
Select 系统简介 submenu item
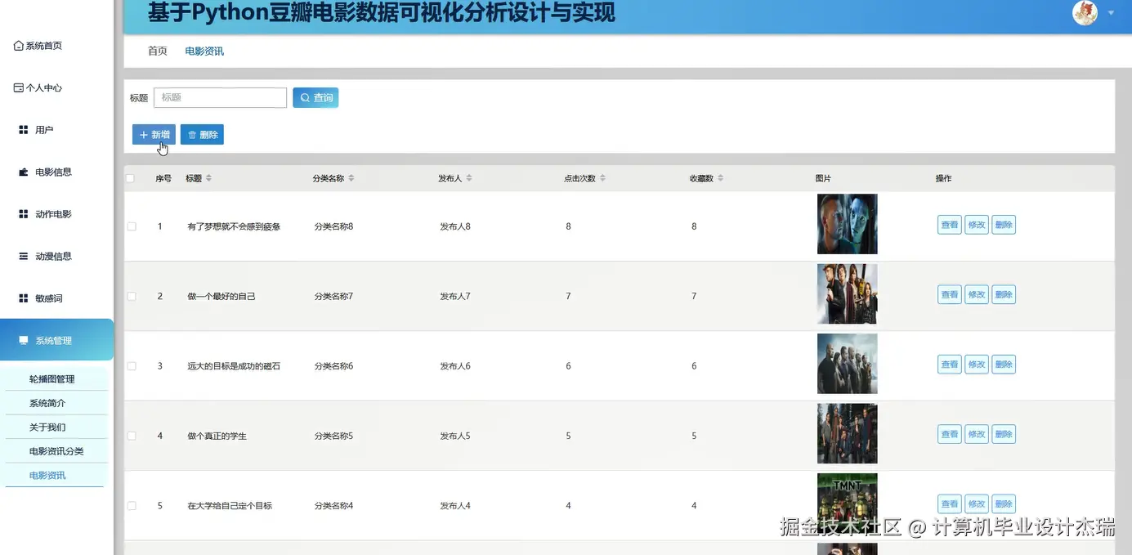click(56, 403)
